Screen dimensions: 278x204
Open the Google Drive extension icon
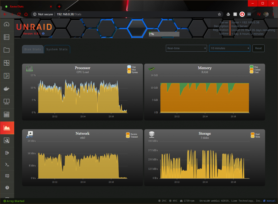coord(228,14)
